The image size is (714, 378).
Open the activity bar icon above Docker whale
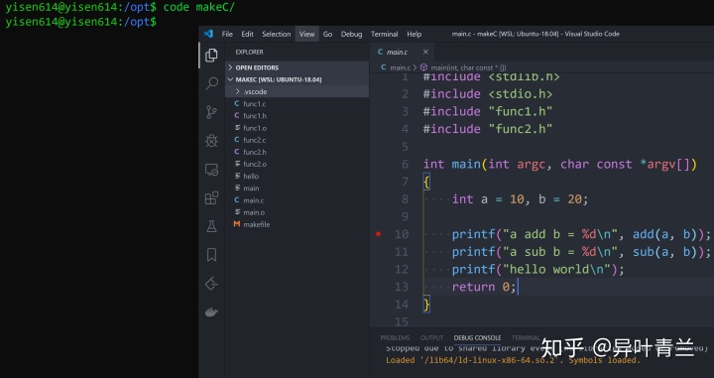211,284
